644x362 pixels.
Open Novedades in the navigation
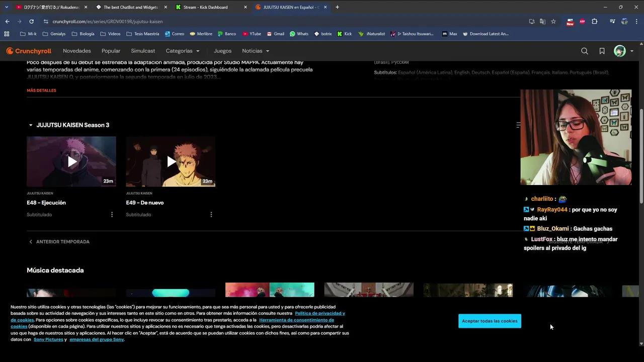pyautogui.click(x=77, y=51)
